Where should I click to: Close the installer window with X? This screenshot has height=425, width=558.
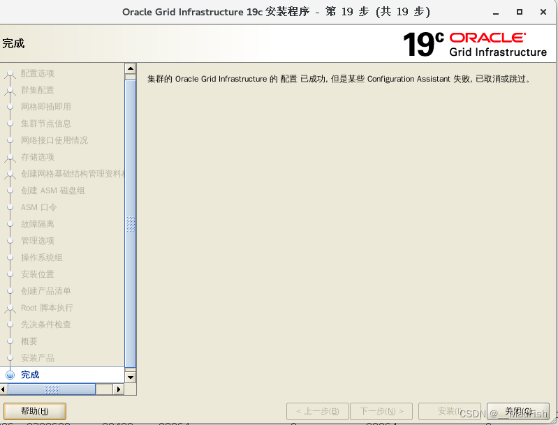[x=543, y=12]
